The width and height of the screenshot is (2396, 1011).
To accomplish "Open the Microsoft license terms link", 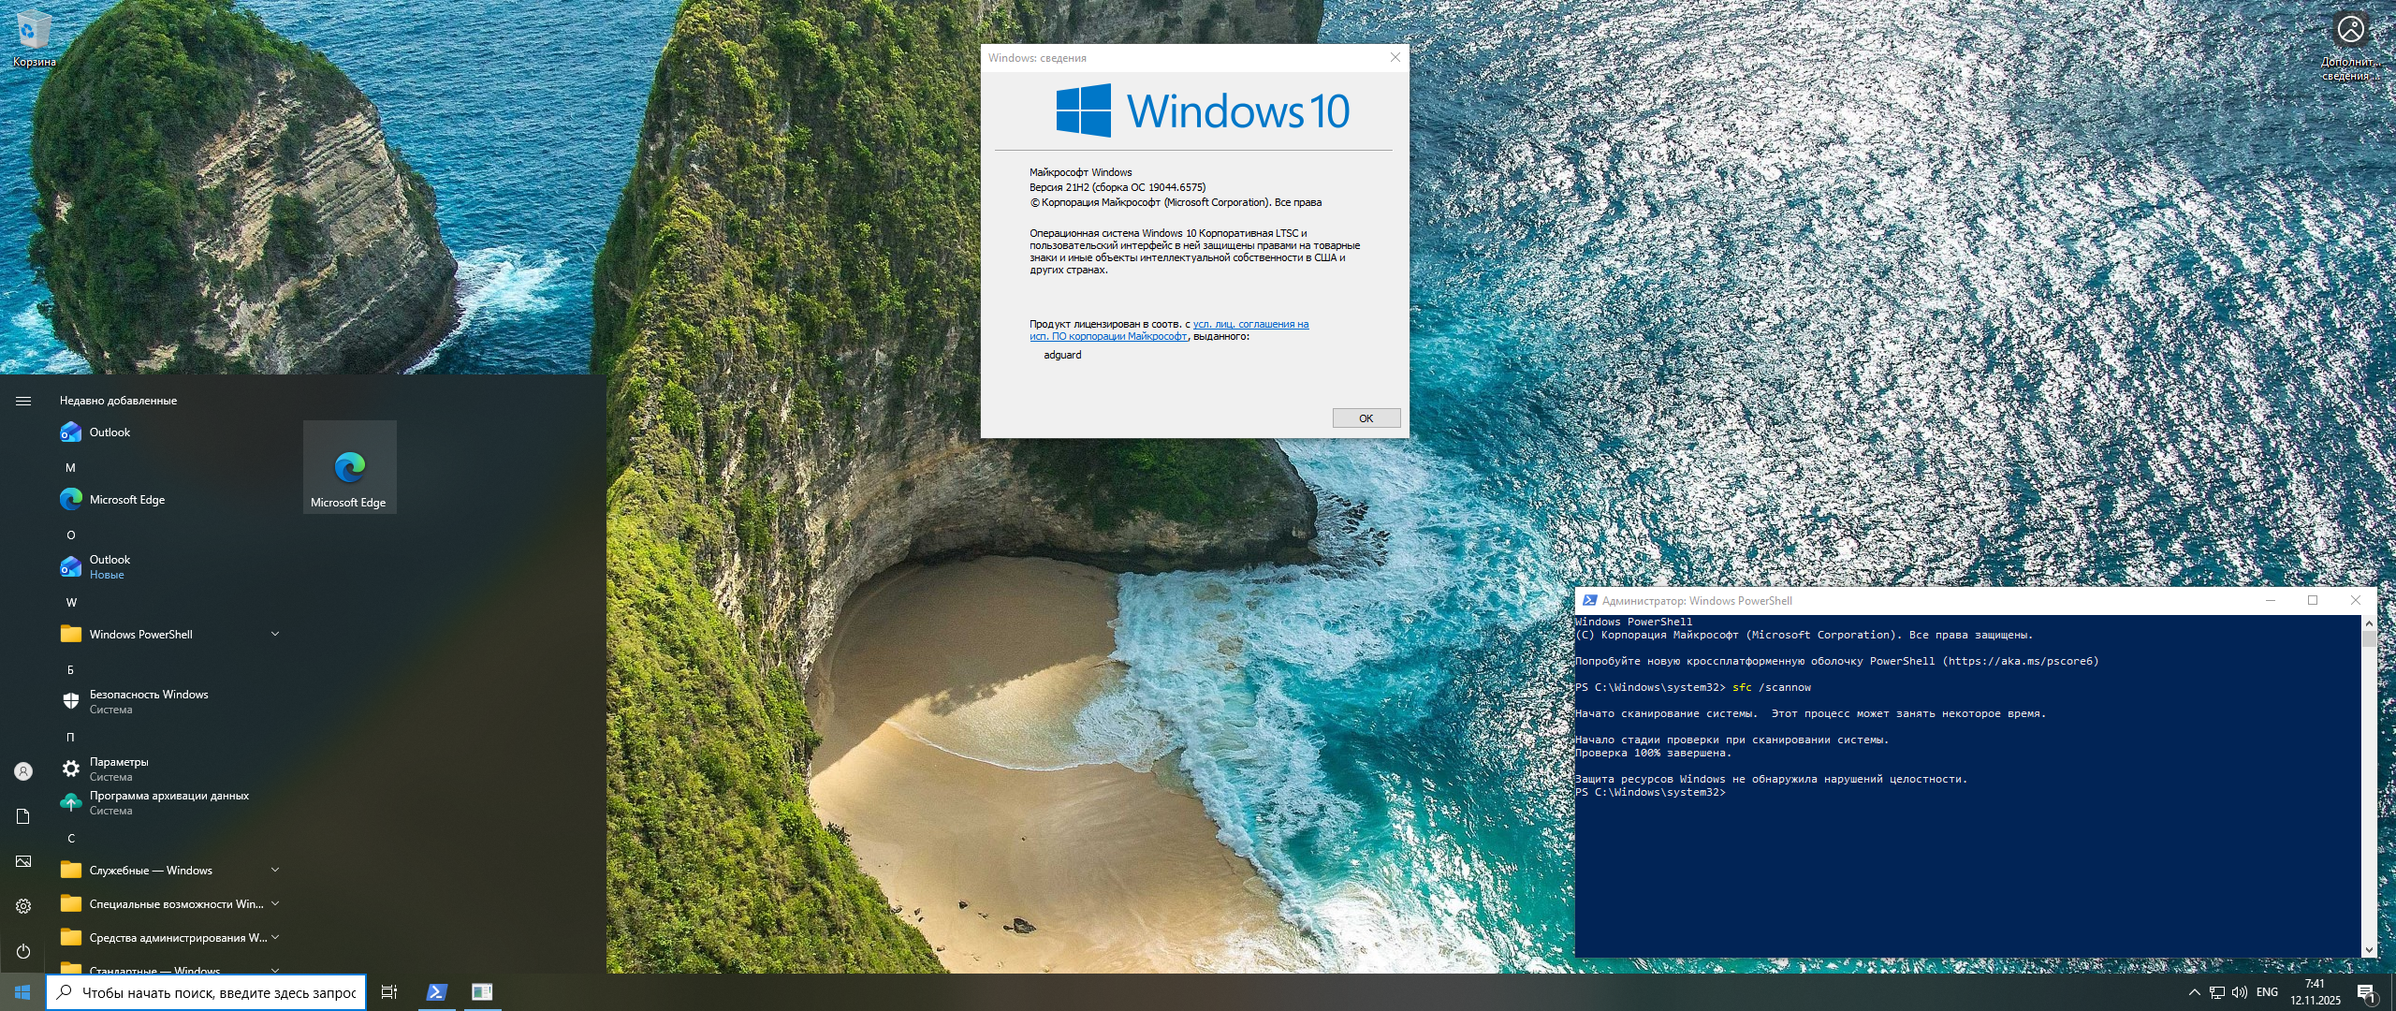I will (x=1249, y=325).
